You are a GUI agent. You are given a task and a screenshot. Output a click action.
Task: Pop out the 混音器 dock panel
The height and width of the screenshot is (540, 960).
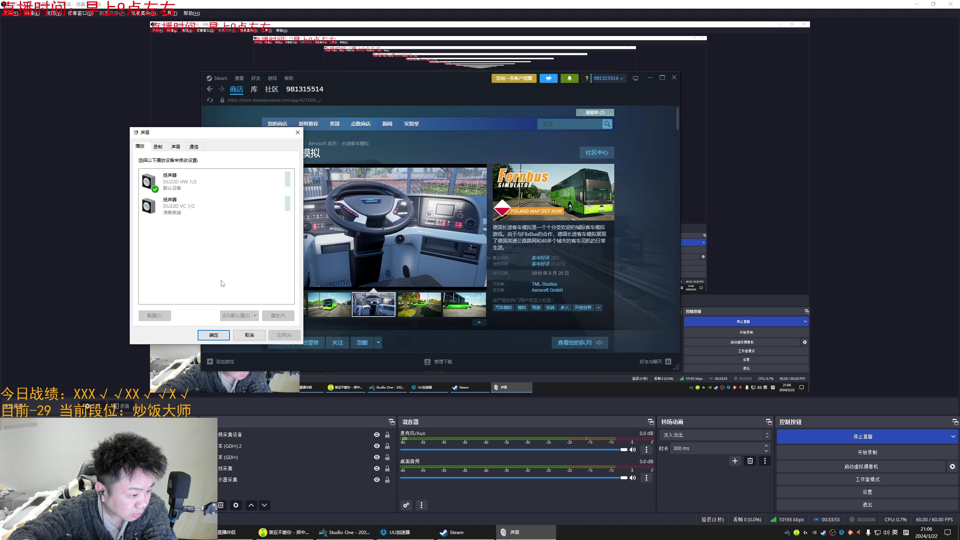[651, 422]
